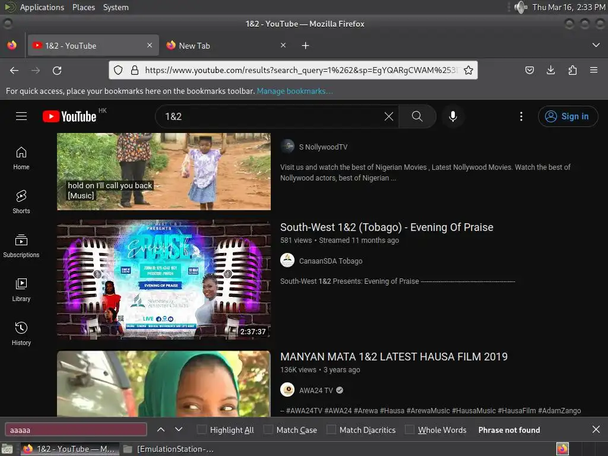Open Subscriptions in YouTube sidebar
Viewport: 608px width, 456px height.
[x=21, y=246]
